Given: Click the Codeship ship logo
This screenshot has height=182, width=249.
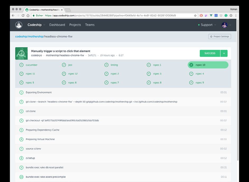Looking at the screenshot, I should pos(19,25).
